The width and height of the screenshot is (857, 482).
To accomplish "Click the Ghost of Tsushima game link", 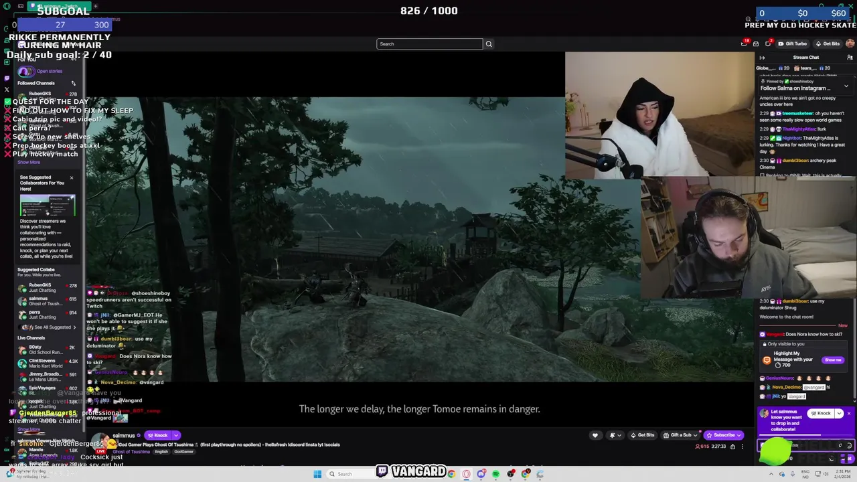I will (x=131, y=452).
